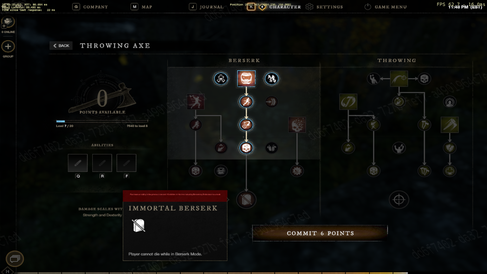The width and height of the screenshot is (487, 274).
Task: Open the Map menu
Action: coord(141,7)
